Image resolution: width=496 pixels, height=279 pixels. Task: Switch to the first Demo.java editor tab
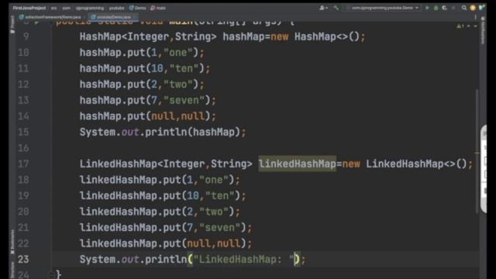click(x=50, y=17)
